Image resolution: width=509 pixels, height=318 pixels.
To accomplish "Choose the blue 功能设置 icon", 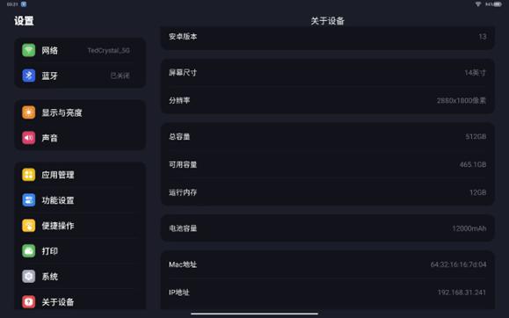I will pos(28,200).
